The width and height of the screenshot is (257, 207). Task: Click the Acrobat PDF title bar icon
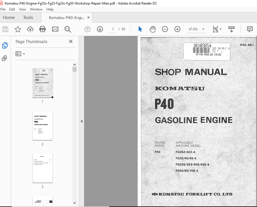click(1, 3)
